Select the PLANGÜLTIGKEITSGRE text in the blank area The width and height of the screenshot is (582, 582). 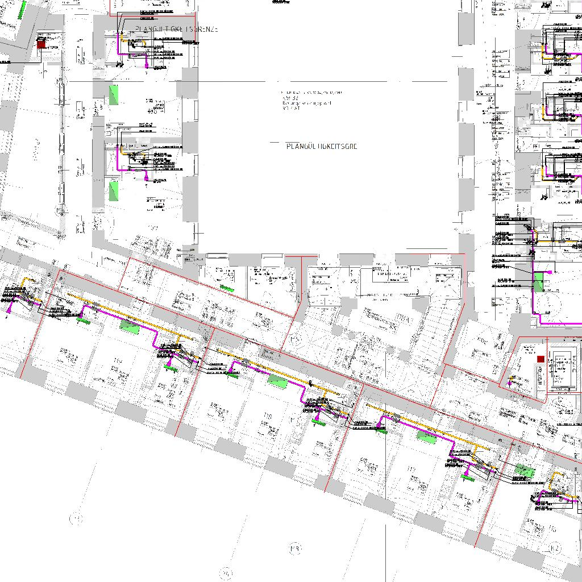point(322,147)
